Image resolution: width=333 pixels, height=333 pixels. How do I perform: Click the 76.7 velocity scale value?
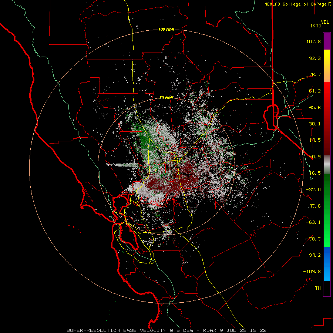tap(315, 74)
